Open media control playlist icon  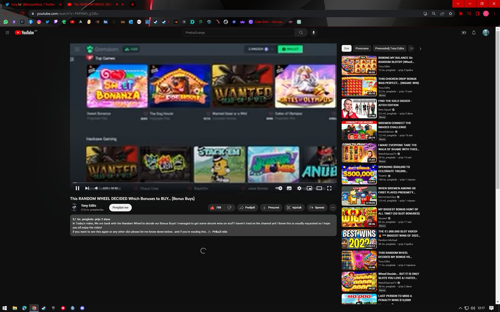coord(469,13)
